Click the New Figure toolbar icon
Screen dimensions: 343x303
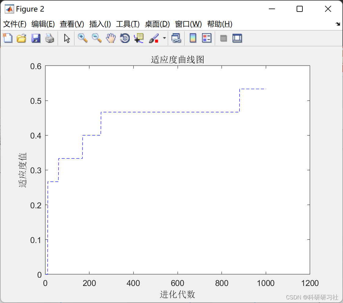8,38
